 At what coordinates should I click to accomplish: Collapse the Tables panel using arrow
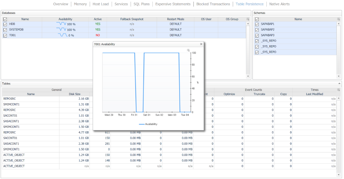point(339,83)
